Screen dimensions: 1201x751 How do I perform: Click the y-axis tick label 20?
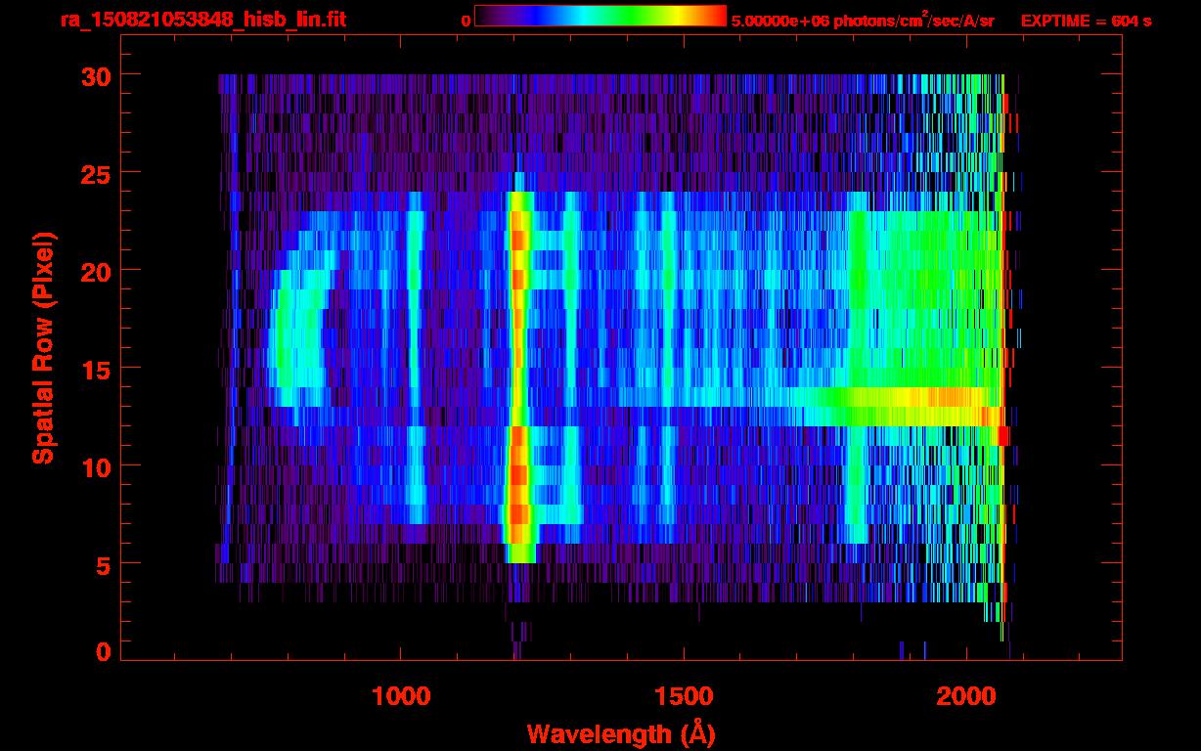tap(95, 271)
